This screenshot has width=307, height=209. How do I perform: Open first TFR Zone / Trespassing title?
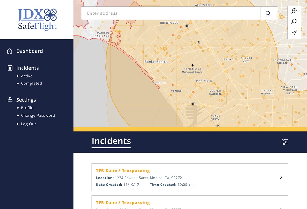coord(123,170)
